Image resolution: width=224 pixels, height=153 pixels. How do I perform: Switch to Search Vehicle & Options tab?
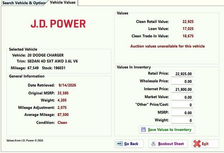tap(24, 3)
